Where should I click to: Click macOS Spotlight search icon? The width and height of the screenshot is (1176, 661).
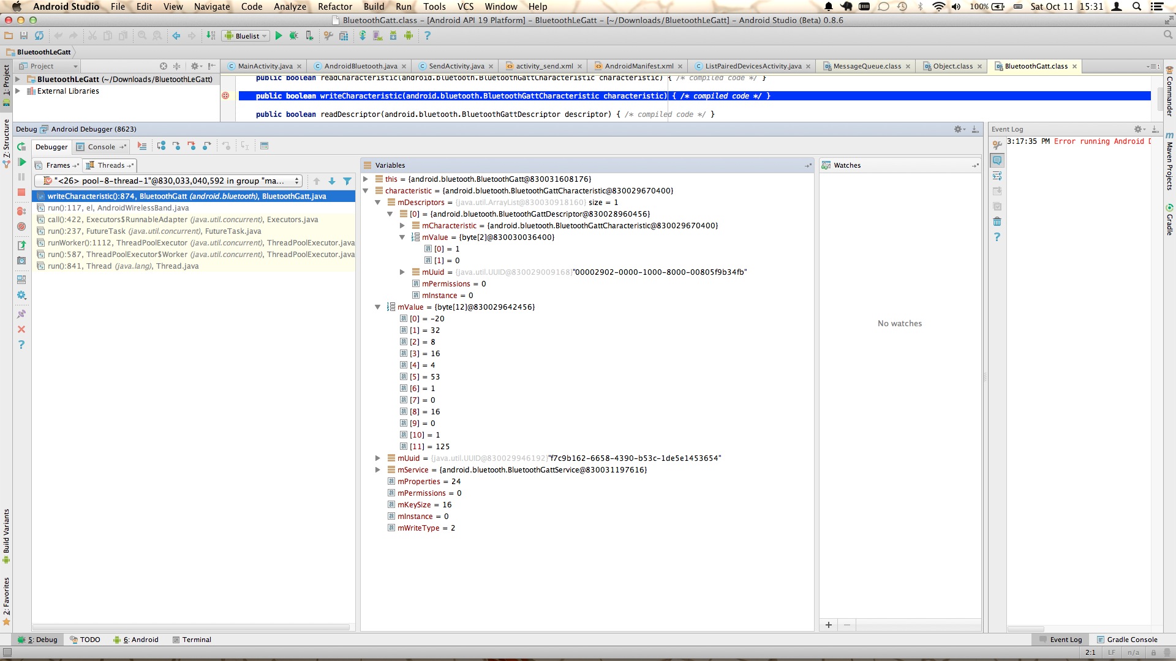point(1137,7)
